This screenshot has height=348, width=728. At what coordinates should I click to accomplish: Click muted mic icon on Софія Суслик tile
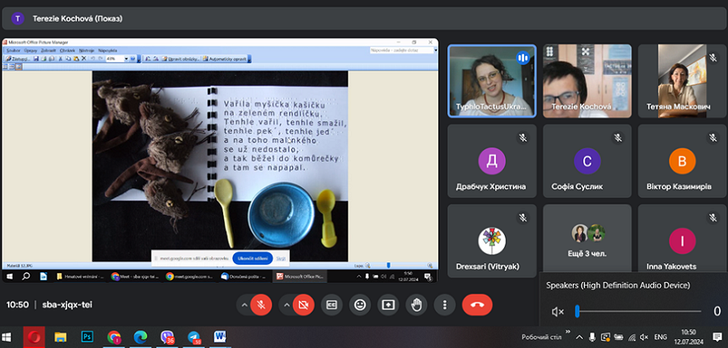point(617,137)
